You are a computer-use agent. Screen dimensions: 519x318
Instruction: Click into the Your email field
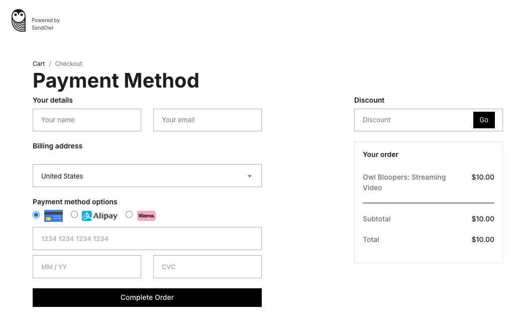[x=207, y=120]
